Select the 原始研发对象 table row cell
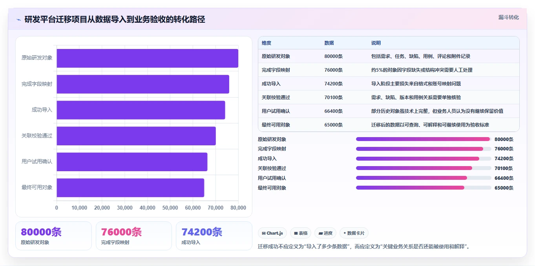This screenshot has height=266, width=535. (x=276, y=56)
